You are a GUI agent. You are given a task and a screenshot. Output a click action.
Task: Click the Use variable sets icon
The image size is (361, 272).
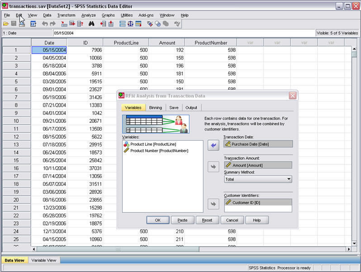click(x=158, y=23)
